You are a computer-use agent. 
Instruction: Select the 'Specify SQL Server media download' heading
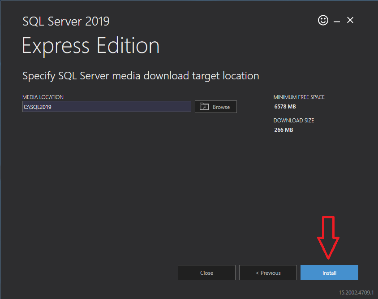click(x=141, y=76)
